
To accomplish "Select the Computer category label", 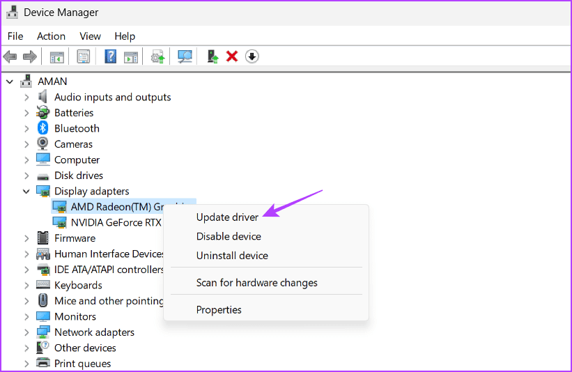I will (x=77, y=160).
